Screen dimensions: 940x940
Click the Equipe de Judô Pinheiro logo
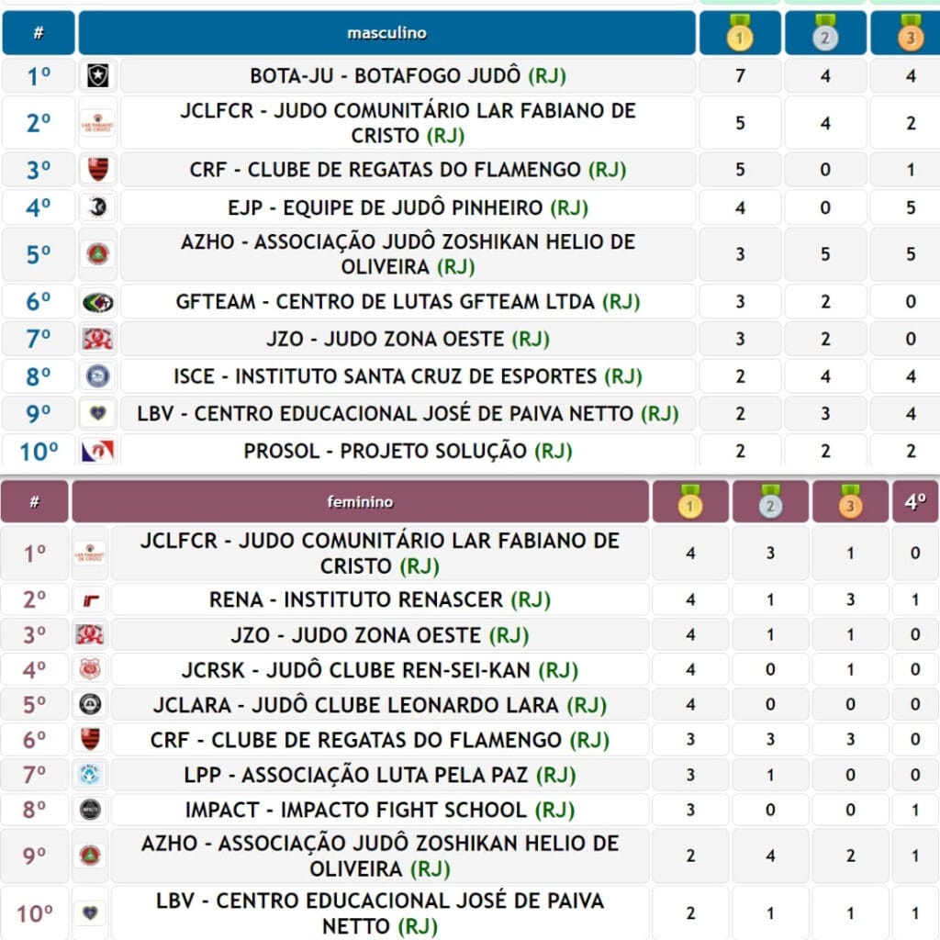tap(97, 207)
